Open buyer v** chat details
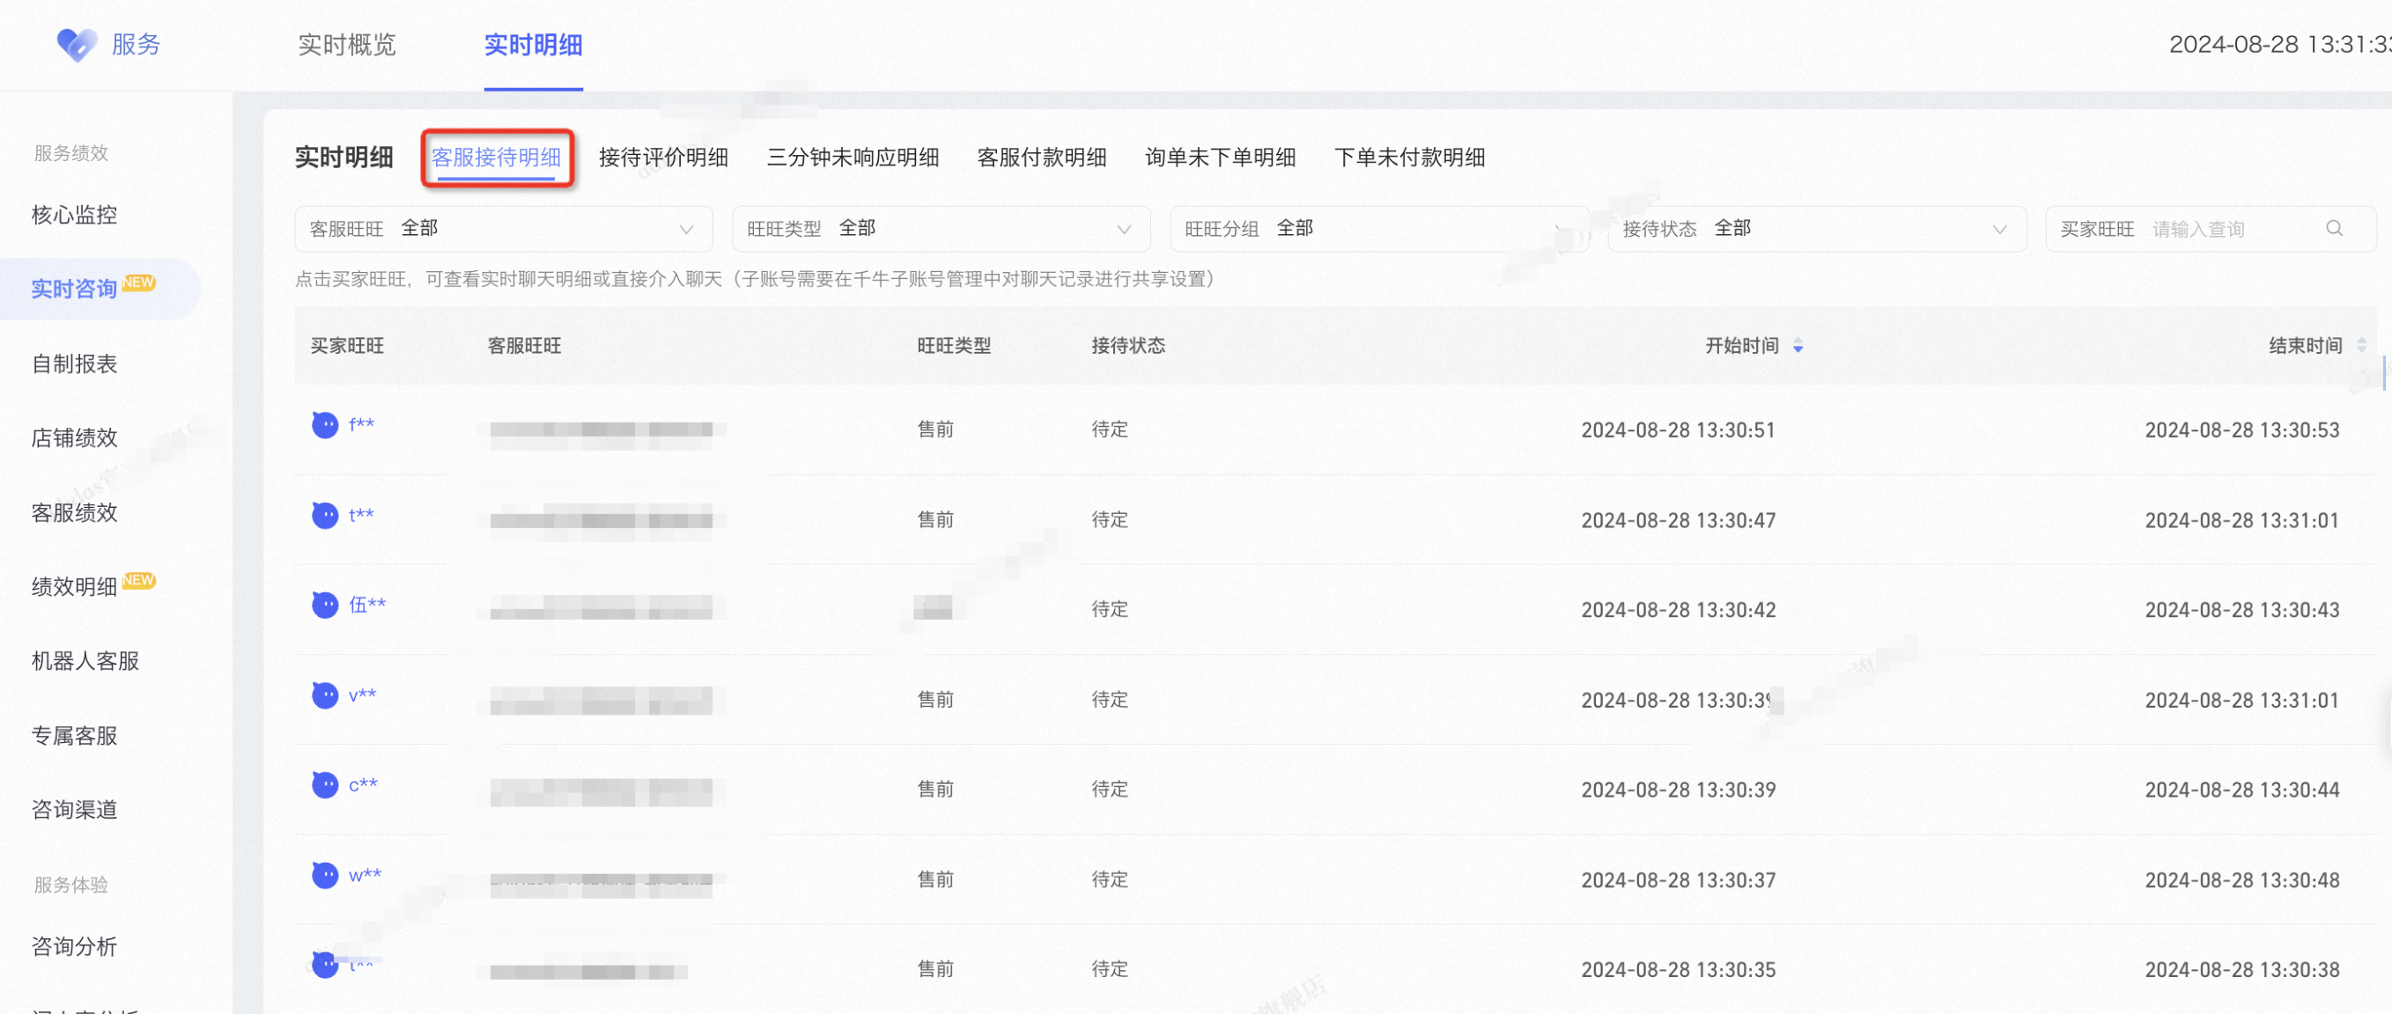The image size is (2392, 1014). pos(362,694)
